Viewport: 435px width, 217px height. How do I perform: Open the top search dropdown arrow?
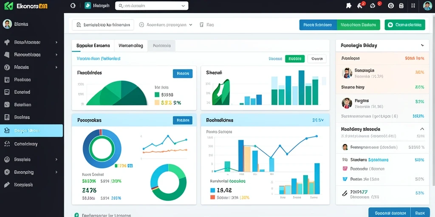[x=183, y=6]
